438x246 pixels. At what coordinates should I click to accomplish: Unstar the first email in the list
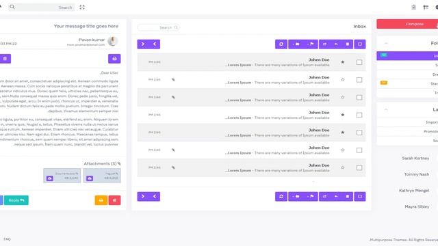(343, 62)
